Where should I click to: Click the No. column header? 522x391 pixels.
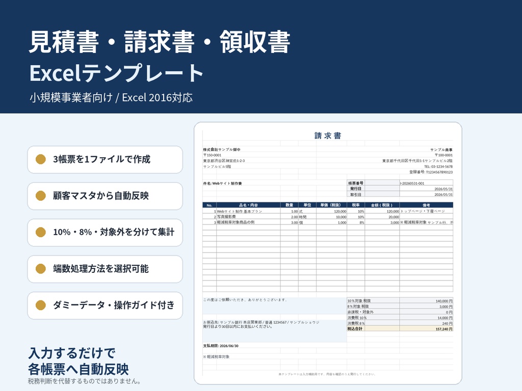click(210, 205)
